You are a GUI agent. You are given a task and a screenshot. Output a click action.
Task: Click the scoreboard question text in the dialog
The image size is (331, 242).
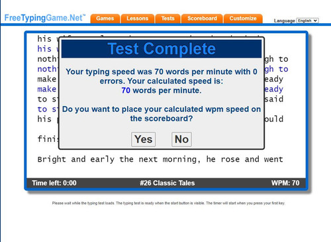tap(162, 114)
